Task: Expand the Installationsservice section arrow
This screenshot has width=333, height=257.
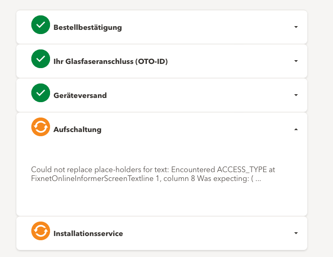Action: click(x=296, y=233)
